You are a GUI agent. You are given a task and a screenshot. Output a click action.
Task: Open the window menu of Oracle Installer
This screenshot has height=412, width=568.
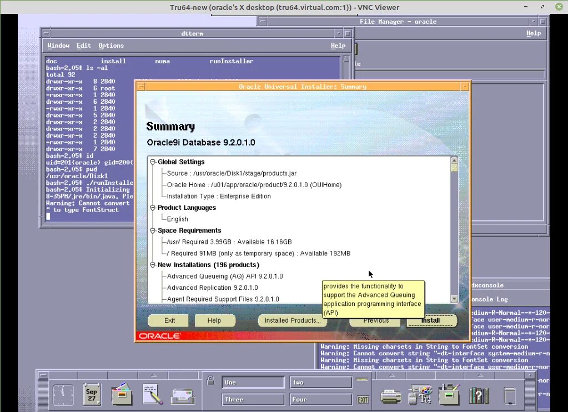[141, 86]
